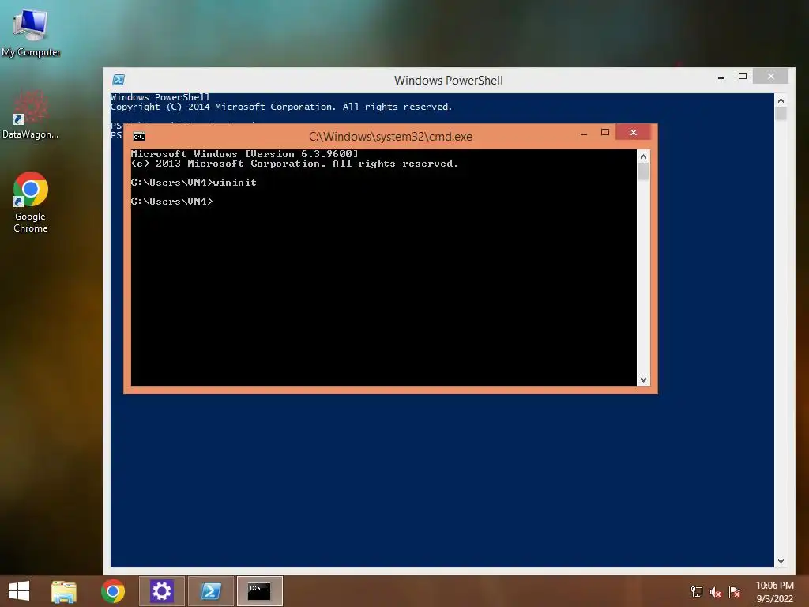Minimize the cmd.exe window
This screenshot has height=607, width=809.
pos(584,133)
